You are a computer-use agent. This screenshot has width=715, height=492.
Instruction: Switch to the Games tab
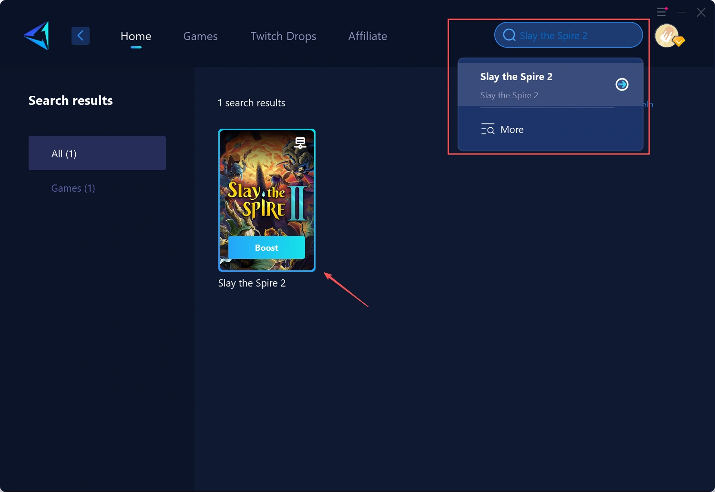200,36
